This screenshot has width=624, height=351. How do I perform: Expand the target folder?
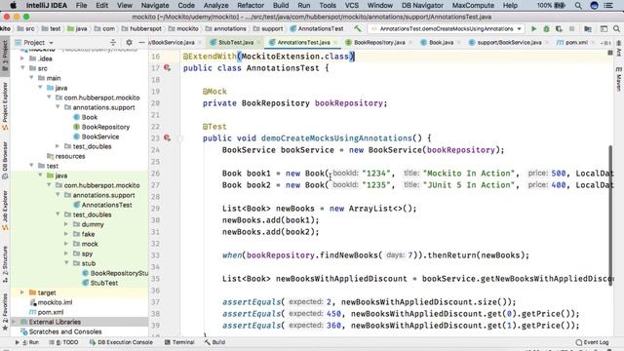22,292
